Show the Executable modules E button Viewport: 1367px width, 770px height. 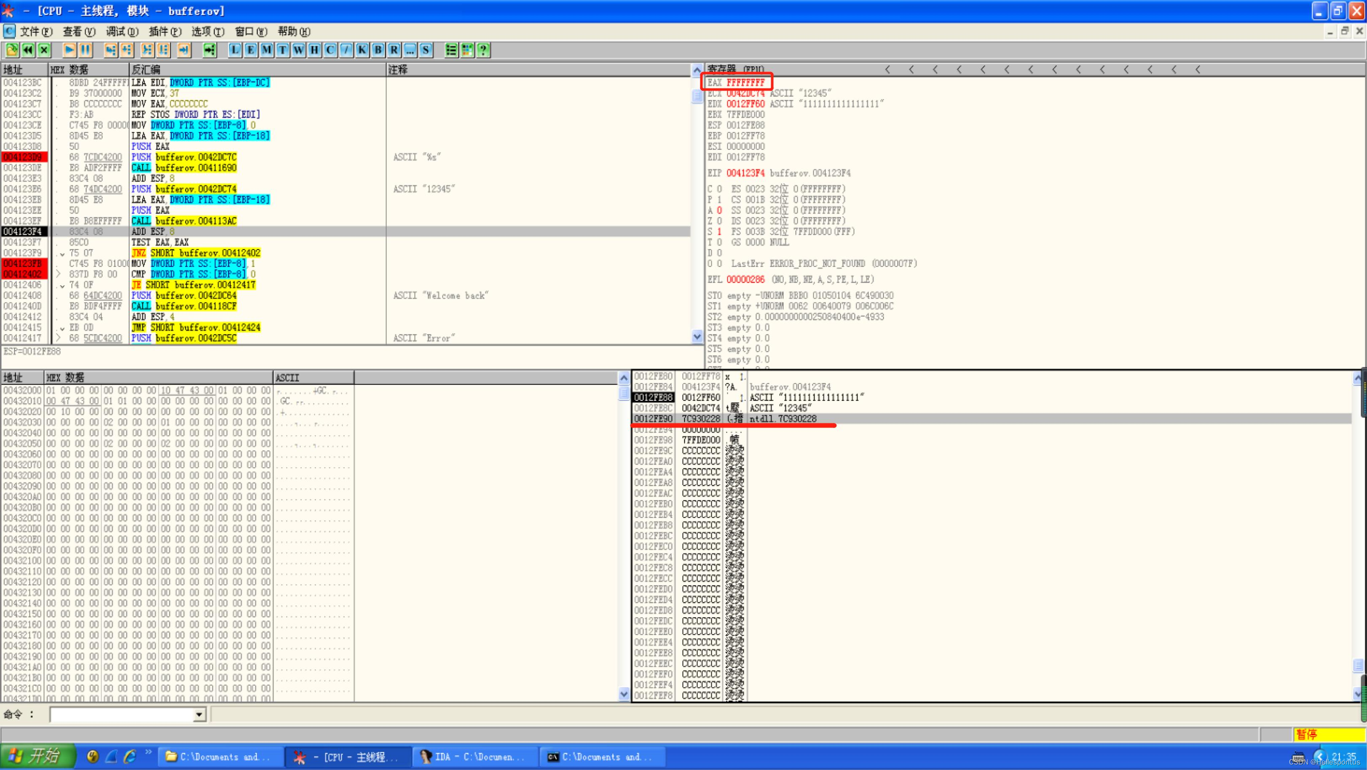(250, 50)
